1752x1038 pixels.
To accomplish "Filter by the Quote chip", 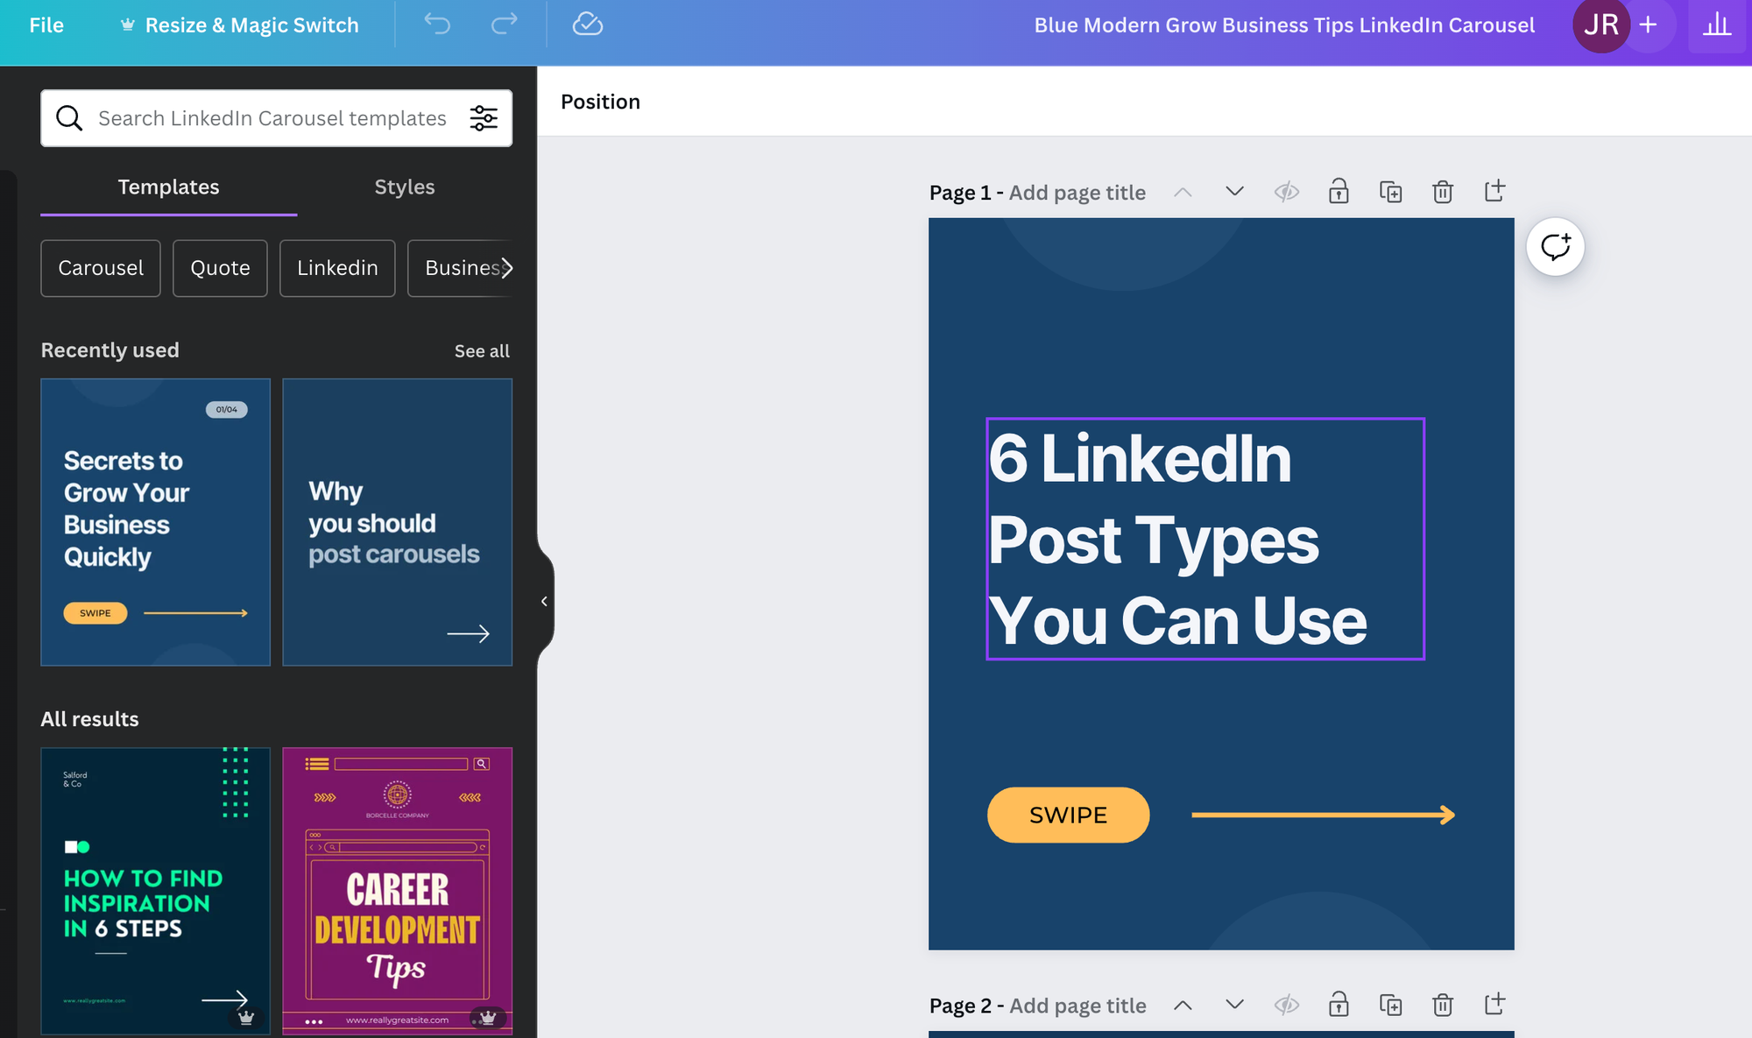I will (x=220, y=268).
